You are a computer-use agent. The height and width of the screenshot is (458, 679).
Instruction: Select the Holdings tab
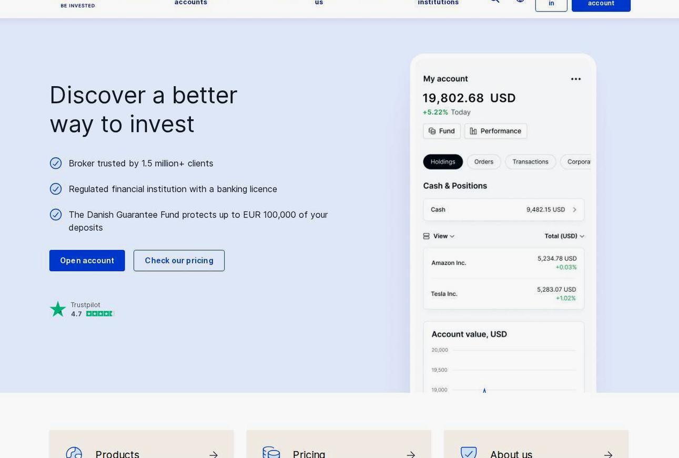point(443,162)
